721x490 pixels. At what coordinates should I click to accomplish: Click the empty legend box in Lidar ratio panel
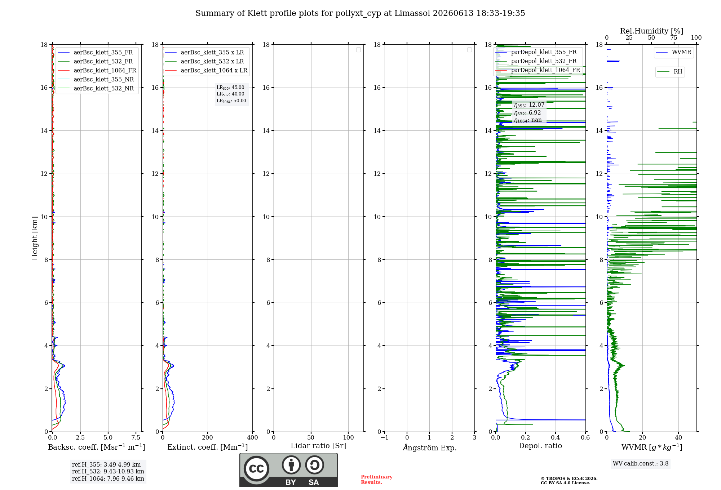click(358, 50)
